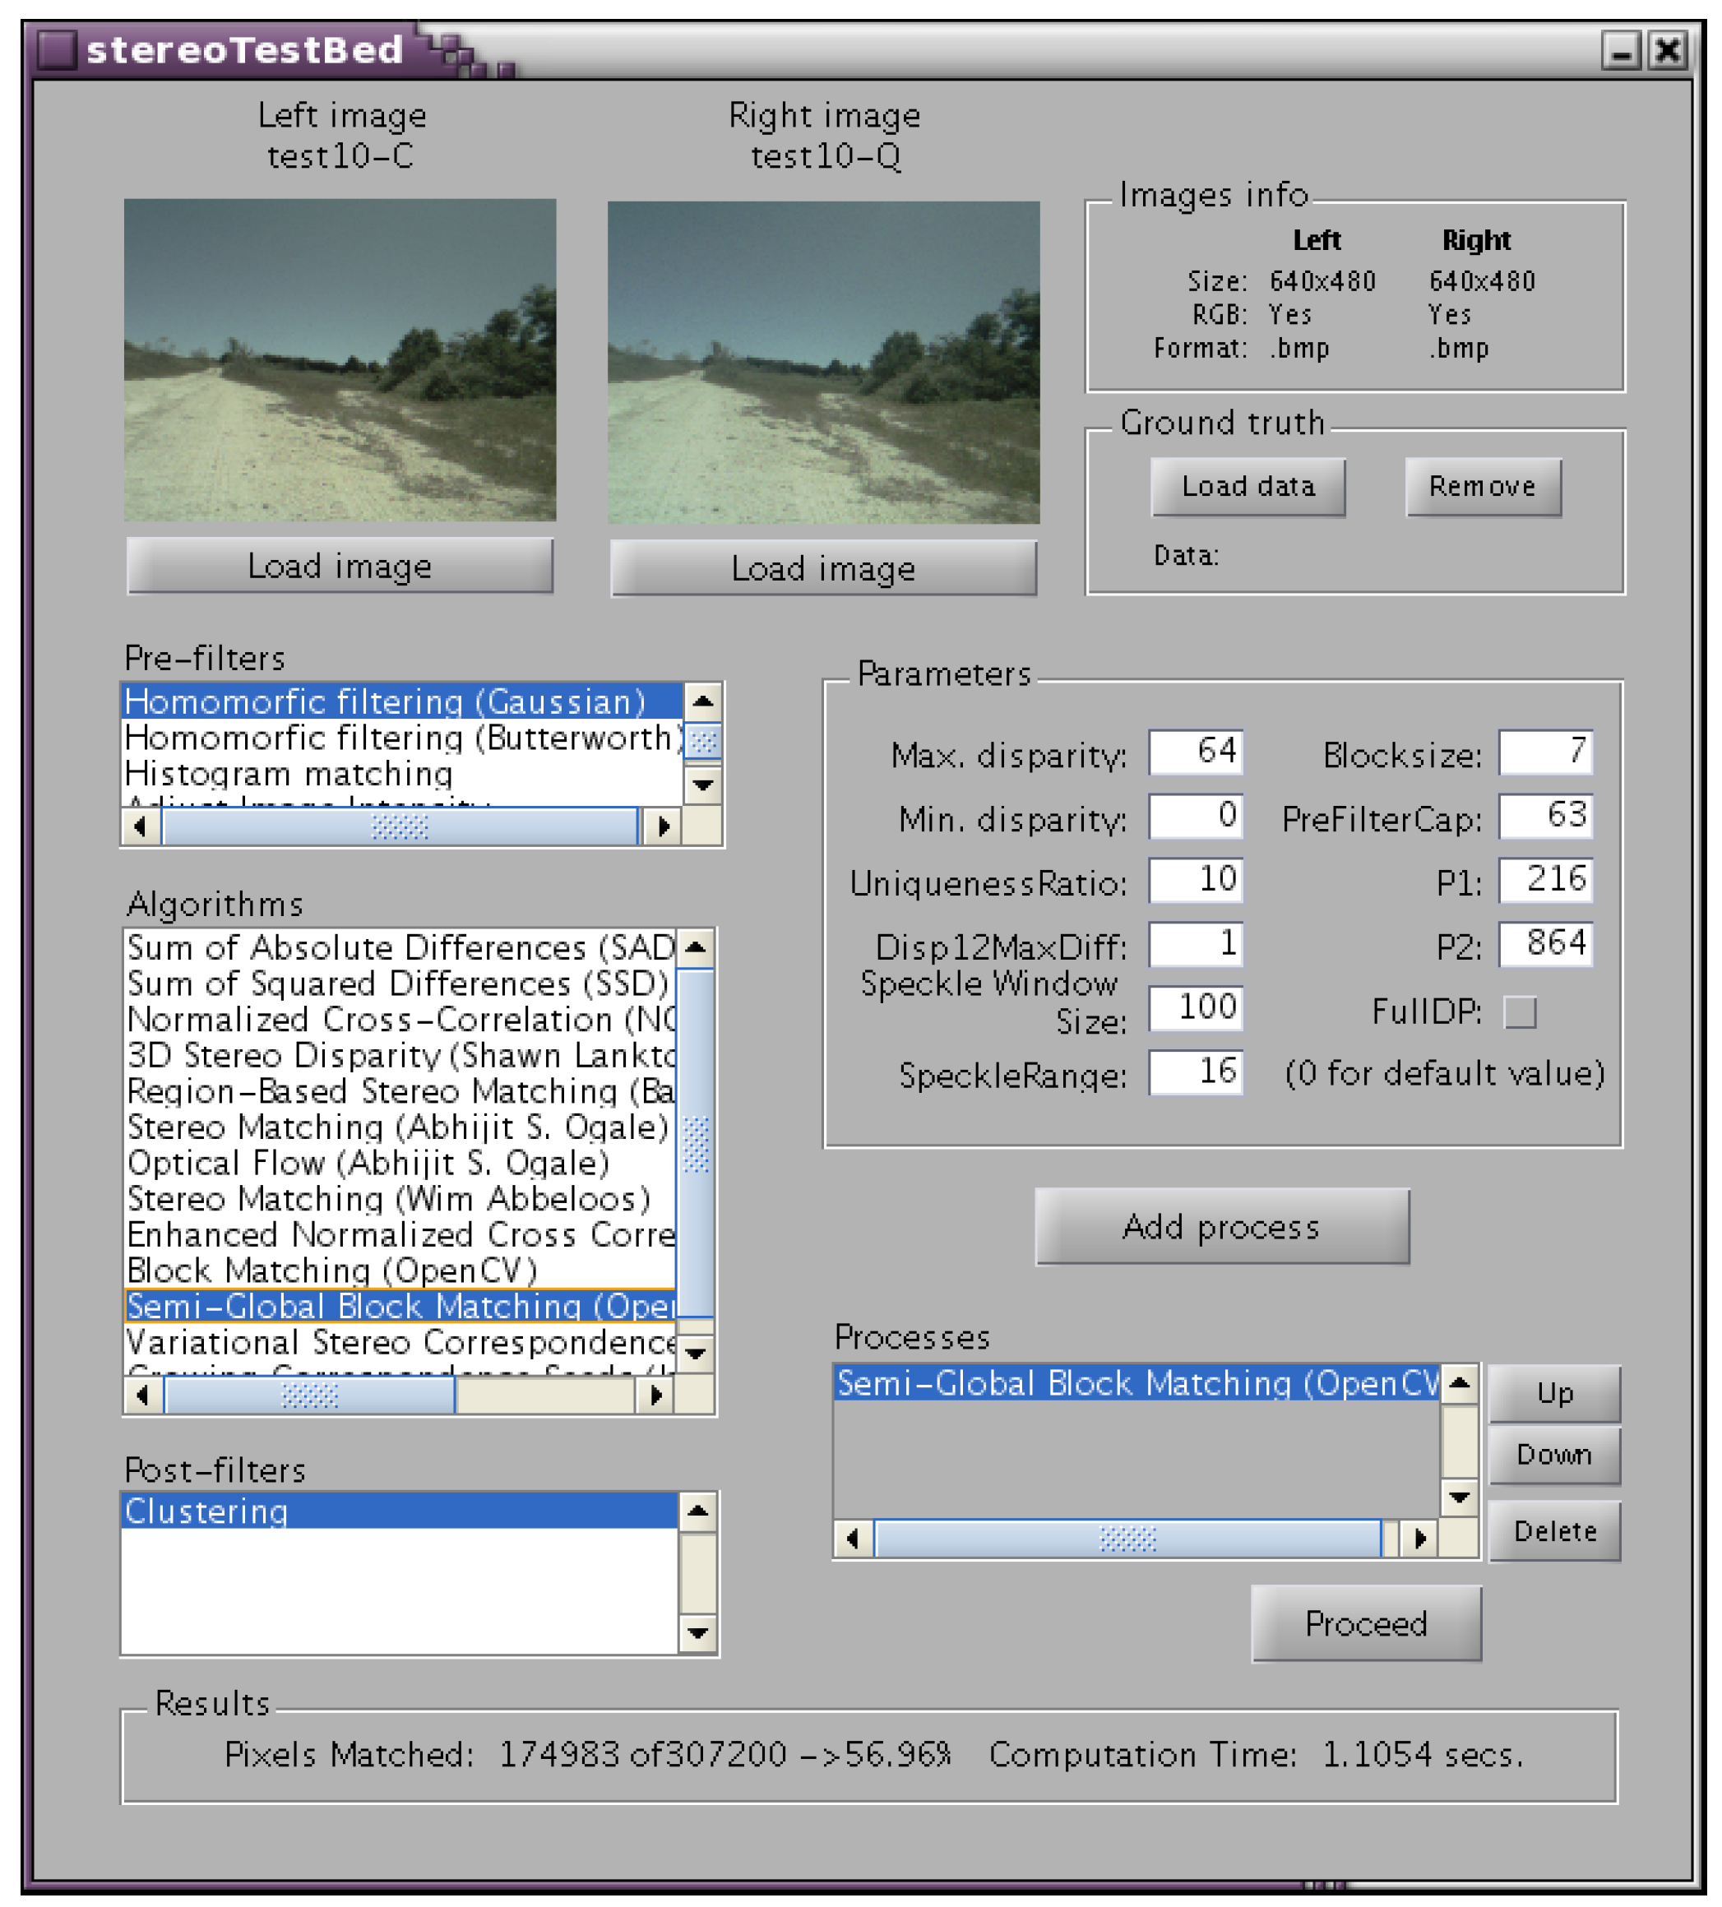The image size is (1722, 1907).
Task: Click the left image thumbnail
Action: 340,359
